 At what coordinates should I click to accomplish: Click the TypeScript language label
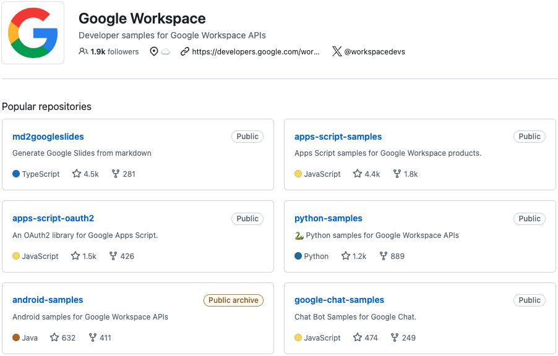pos(41,174)
